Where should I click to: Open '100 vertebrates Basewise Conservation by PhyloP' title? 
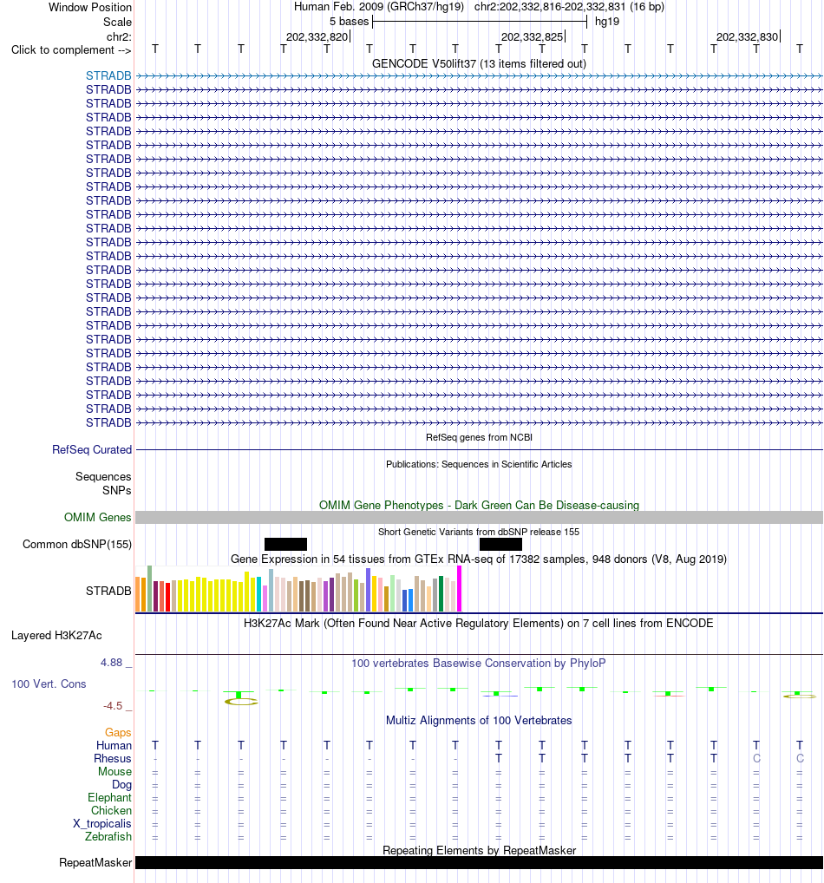479,663
